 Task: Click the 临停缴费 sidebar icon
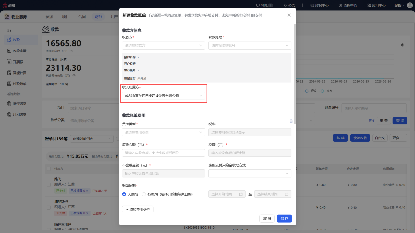[x=9, y=104]
